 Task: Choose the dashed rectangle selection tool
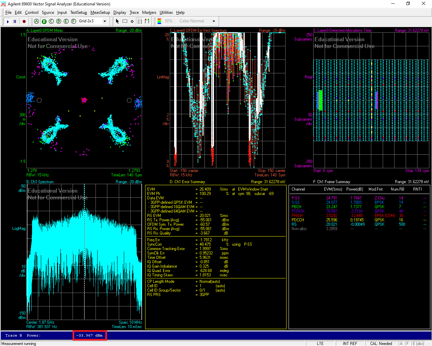tap(125, 21)
